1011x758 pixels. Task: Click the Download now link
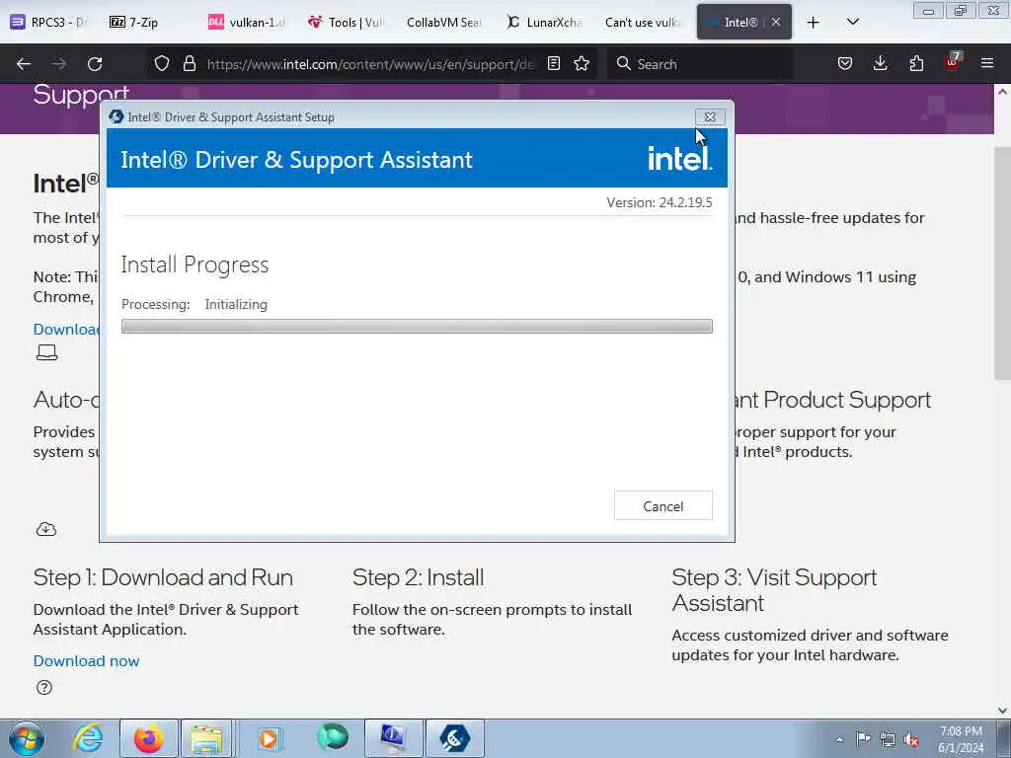tap(87, 660)
